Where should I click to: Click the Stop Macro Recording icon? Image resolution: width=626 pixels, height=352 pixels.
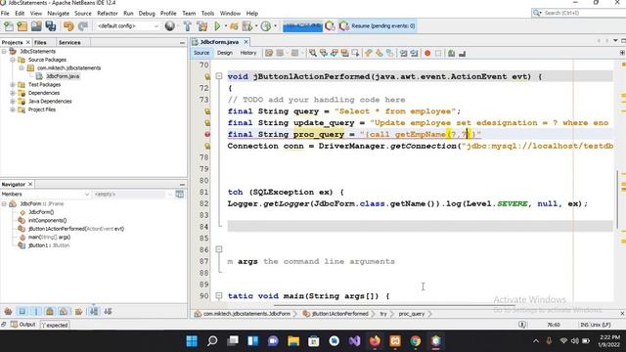pyautogui.click(x=438, y=53)
